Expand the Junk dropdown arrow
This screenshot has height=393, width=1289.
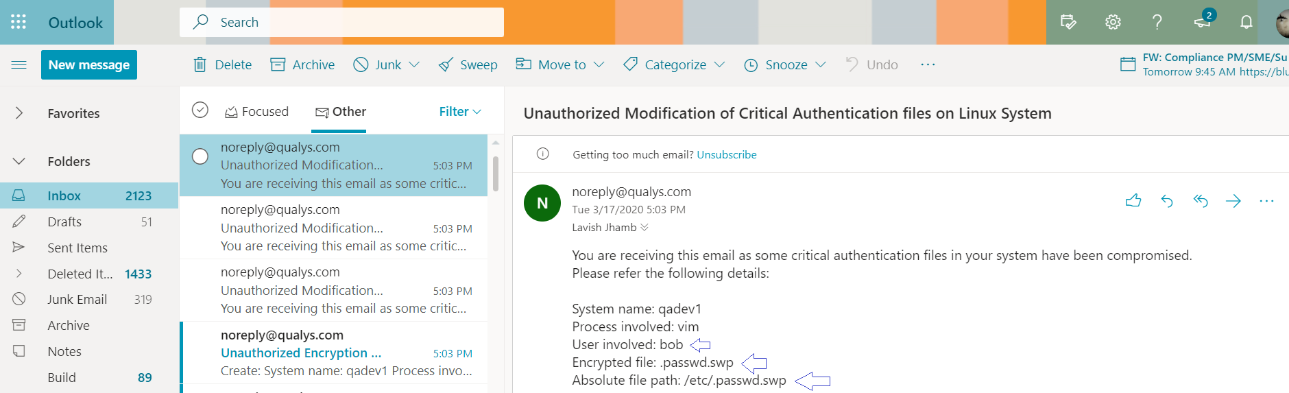[414, 64]
